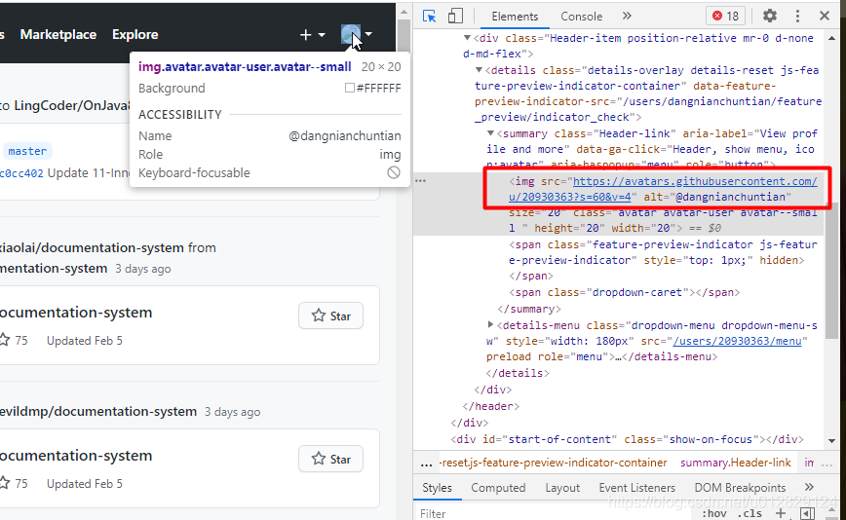This screenshot has height=520, width=846.
Task: Toggle computed styles sidebar icon
Action: [807, 513]
